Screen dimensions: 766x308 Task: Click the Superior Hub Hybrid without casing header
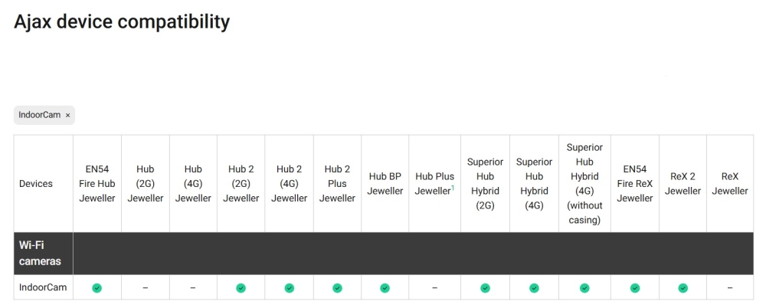click(x=584, y=184)
